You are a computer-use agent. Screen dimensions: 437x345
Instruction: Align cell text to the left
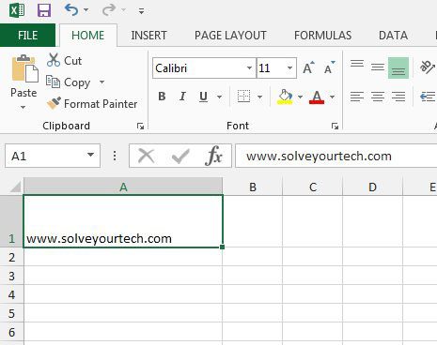[357, 97]
